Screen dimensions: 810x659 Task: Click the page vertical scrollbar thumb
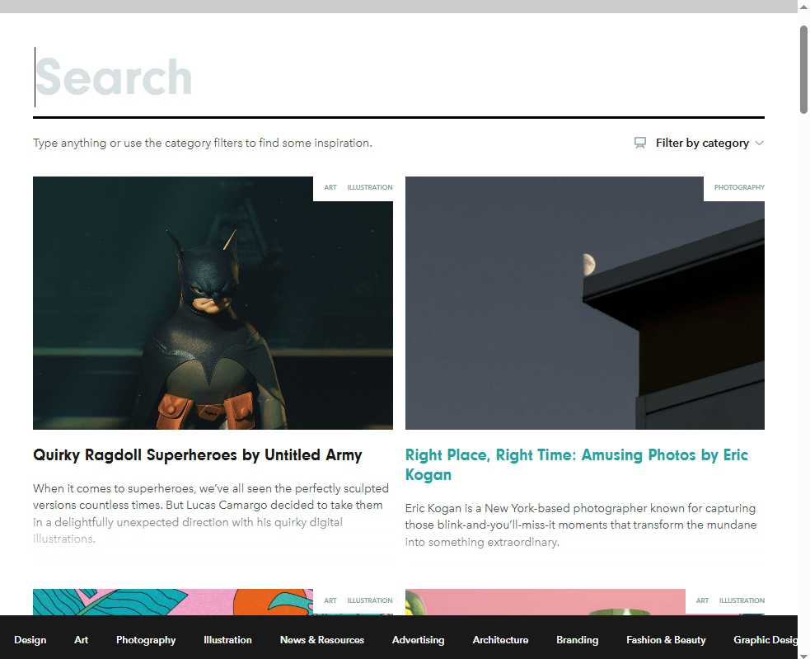(x=803, y=69)
